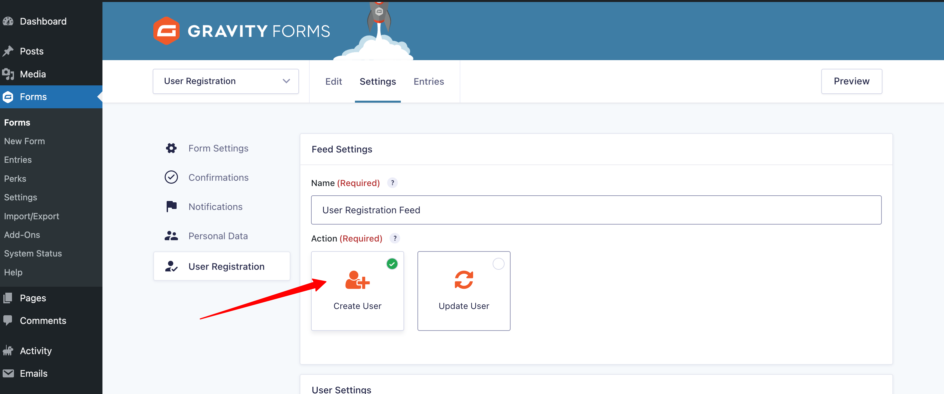Open the Perks submenu link
This screenshot has width=944, height=394.
[x=15, y=178]
